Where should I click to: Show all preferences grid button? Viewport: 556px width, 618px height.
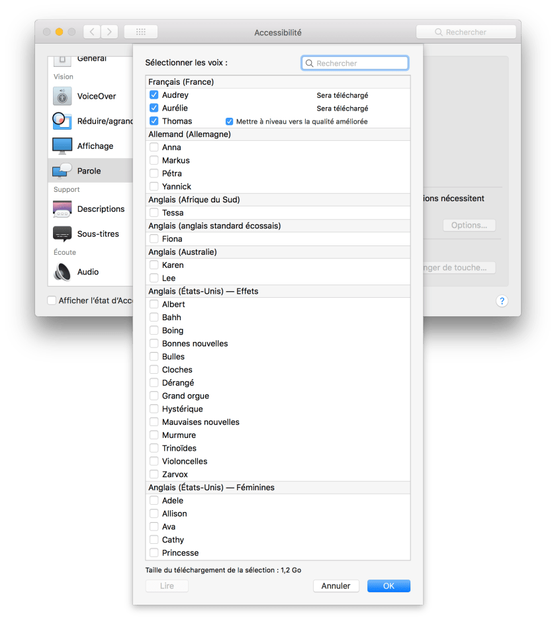[140, 32]
